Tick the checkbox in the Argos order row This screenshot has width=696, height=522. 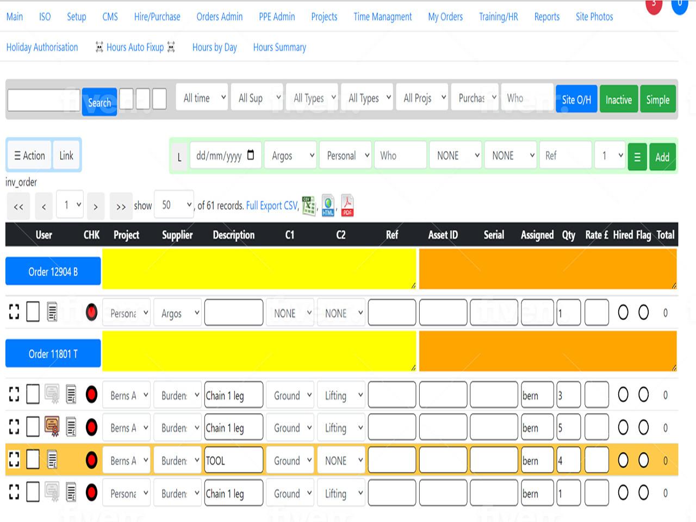pos(33,312)
